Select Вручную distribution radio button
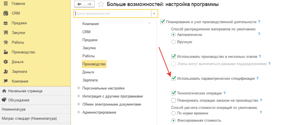Screen dimensions: 284x125 pos(173,42)
